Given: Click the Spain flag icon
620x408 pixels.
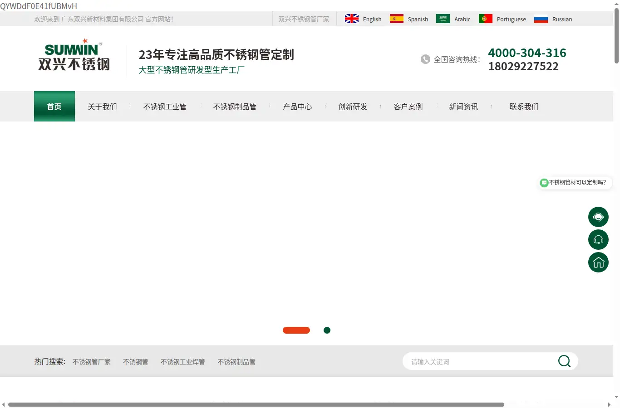Looking at the screenshot, I should (397, 19).
